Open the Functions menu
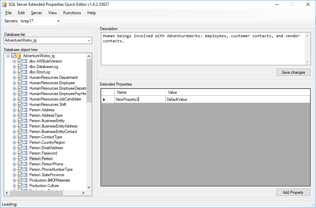Image resolution: width=316 pixels, height=208 pixels. (72, 13)
